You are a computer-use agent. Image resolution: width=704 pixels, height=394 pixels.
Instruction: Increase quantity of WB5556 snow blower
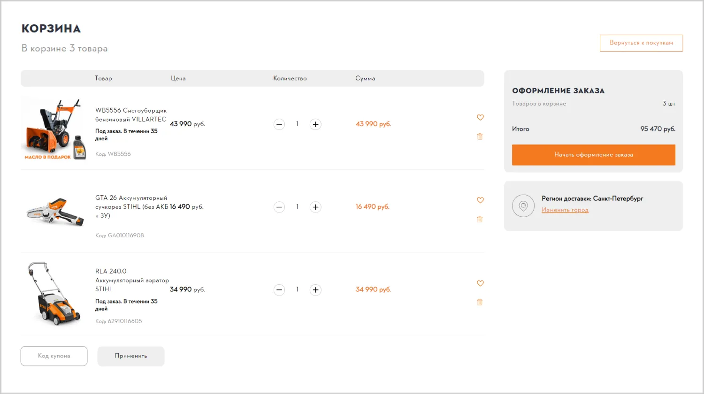coord(315,124)
